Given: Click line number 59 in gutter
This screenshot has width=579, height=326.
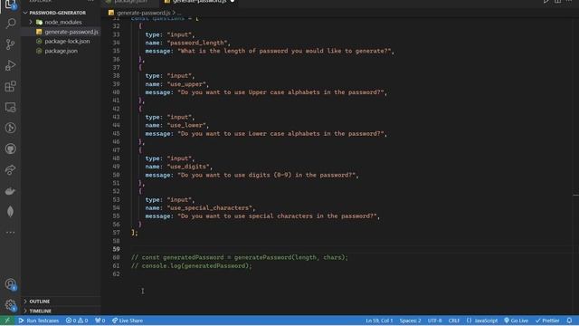Looking at the screenshot, I should click(x=116, y=249).
